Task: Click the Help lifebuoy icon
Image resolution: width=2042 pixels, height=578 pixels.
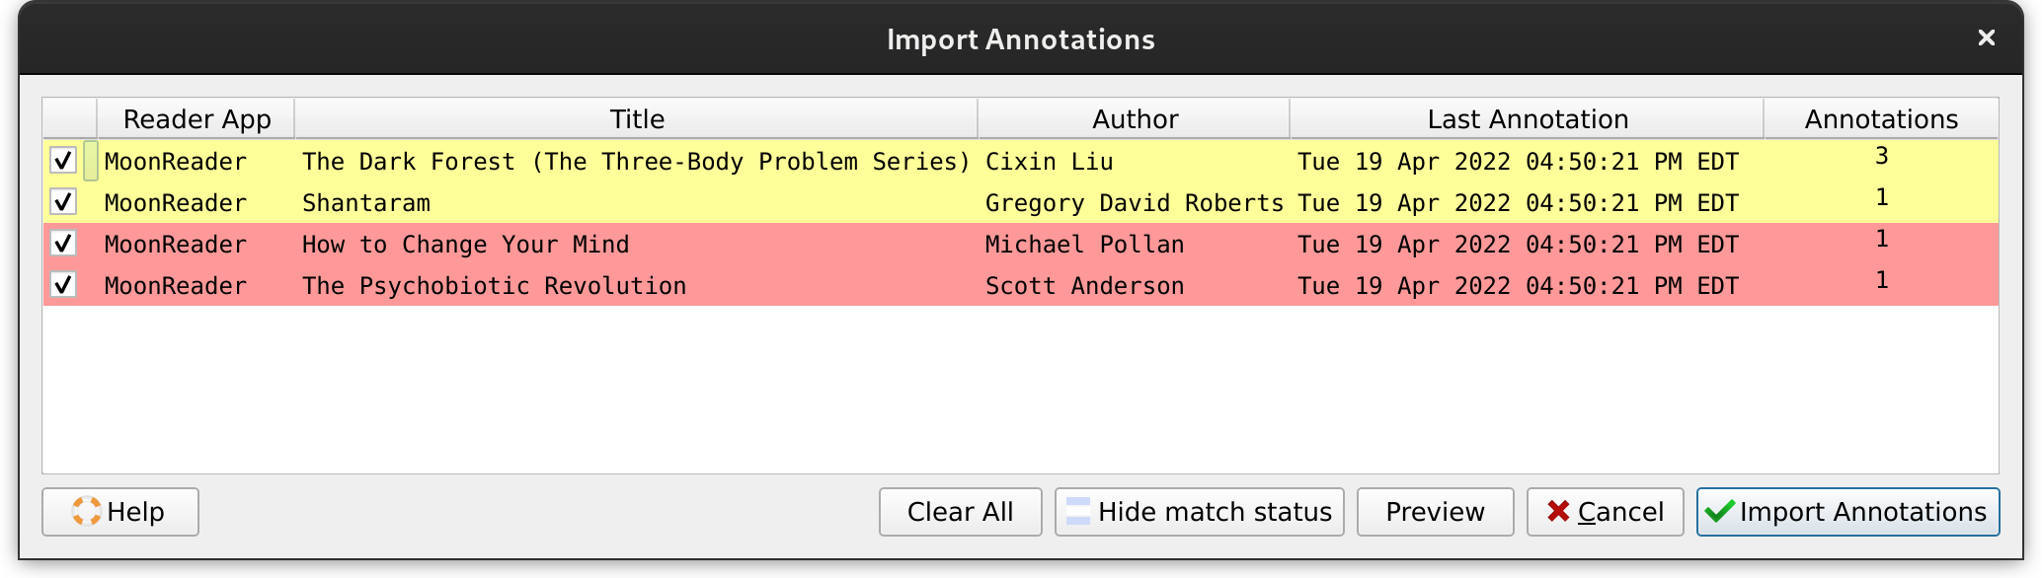Action: pyautogui.click(x=86, y=511)
